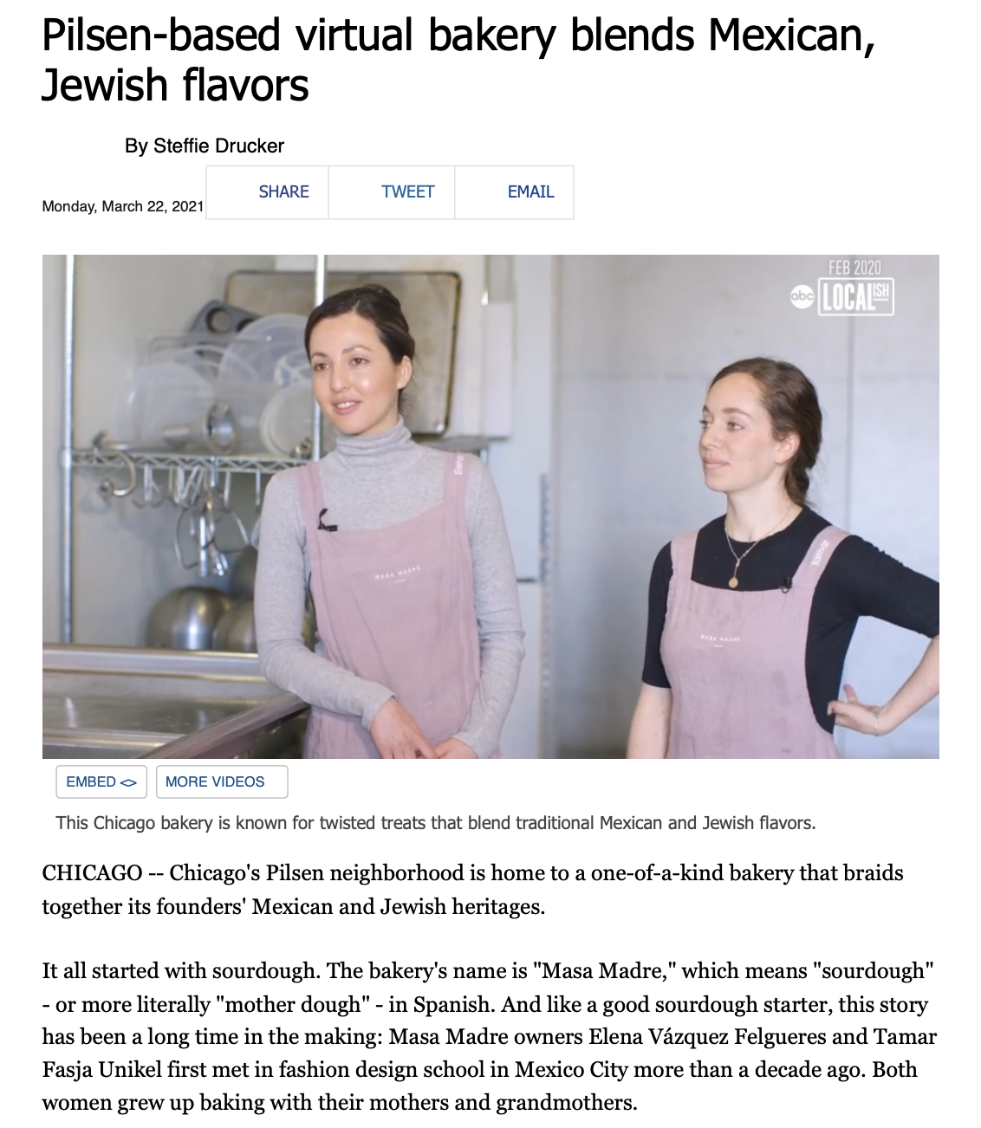Click the abc circle logo in the watermark
Image resolution: width=981 pixels, height=1128 pixels.
(802, 297)
